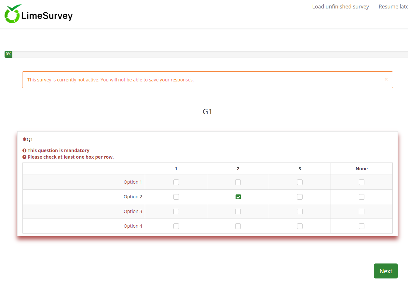The image size is (408, 284).
Task: Check Option 1 None box
Action: [361, 182]
